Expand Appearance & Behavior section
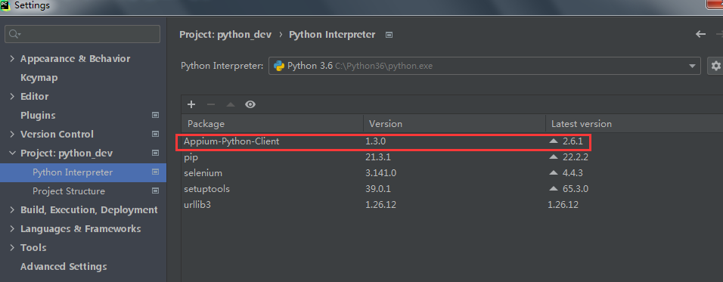Image resolution: width=723 pixels, height=282 pixels. [12, 58]
